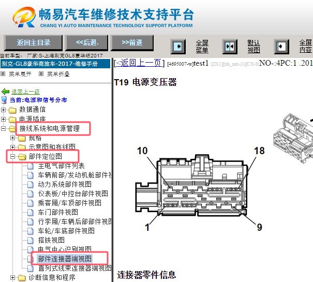The height and width of the screenshot is (282, 313).
Task: Click 菜单折叠 to collapse all menus
Action: [58, 74]
